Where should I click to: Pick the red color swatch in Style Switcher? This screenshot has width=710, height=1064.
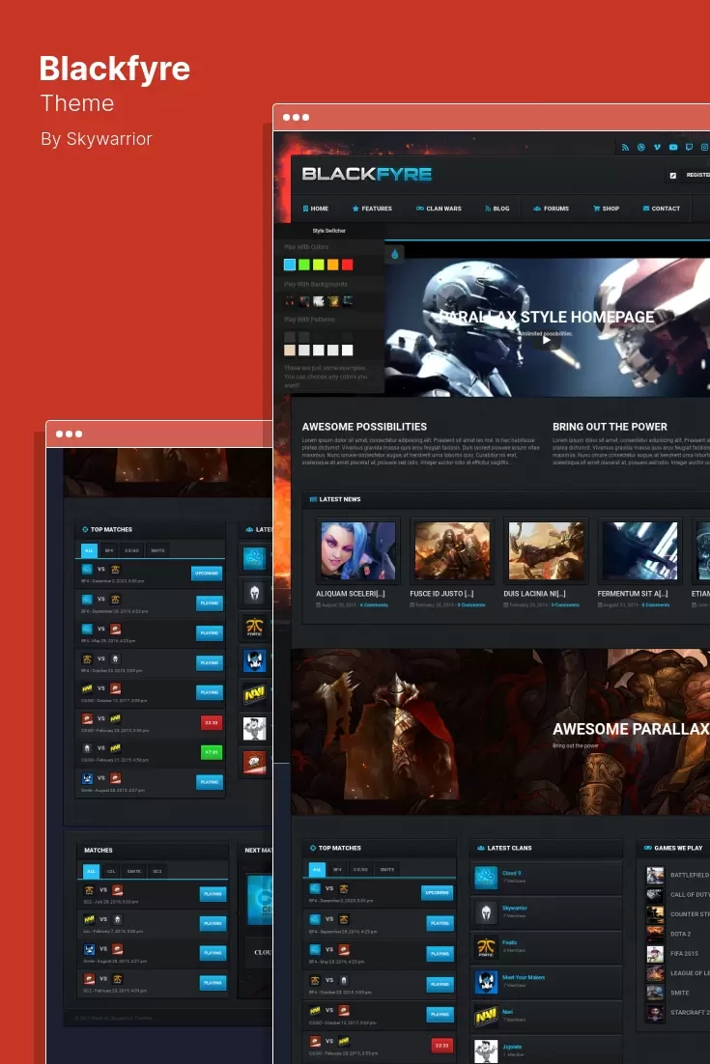point(348,265)
